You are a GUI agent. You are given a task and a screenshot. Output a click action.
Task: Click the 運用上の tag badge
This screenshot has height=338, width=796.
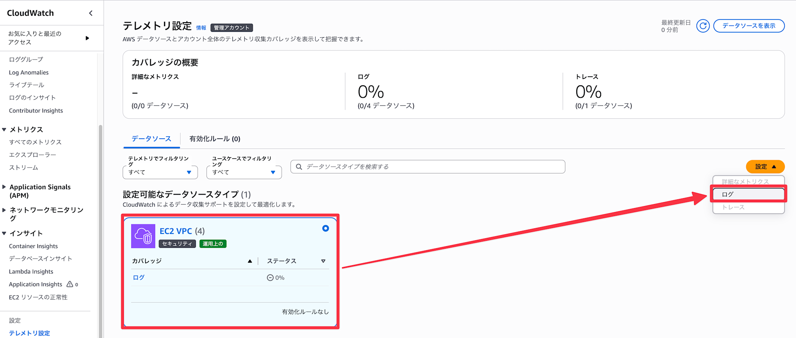click(x=213, y=244)
